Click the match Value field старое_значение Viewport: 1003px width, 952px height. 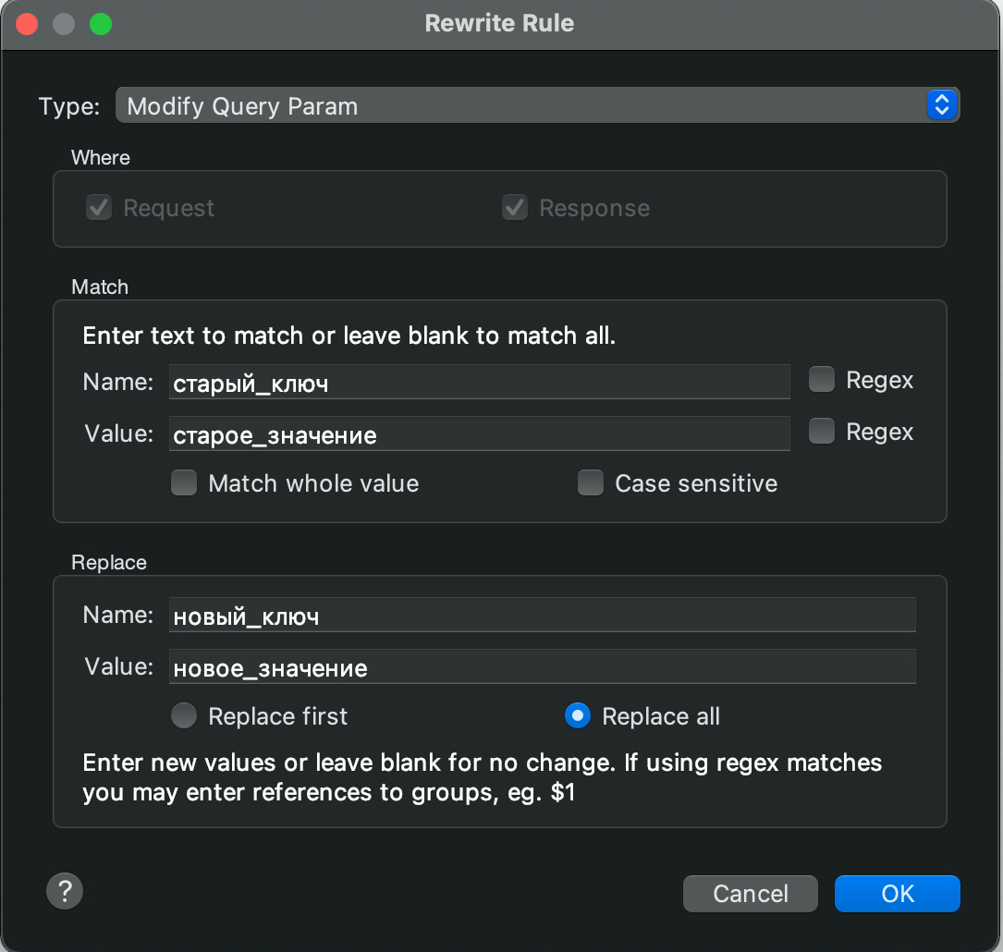coord(479,433)
